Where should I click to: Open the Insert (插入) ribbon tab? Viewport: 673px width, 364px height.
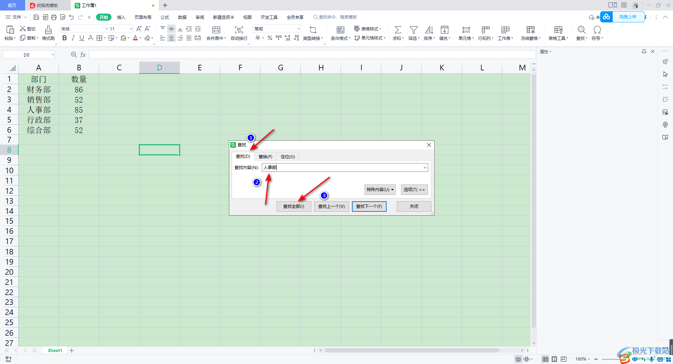click(x=121, y=17)
